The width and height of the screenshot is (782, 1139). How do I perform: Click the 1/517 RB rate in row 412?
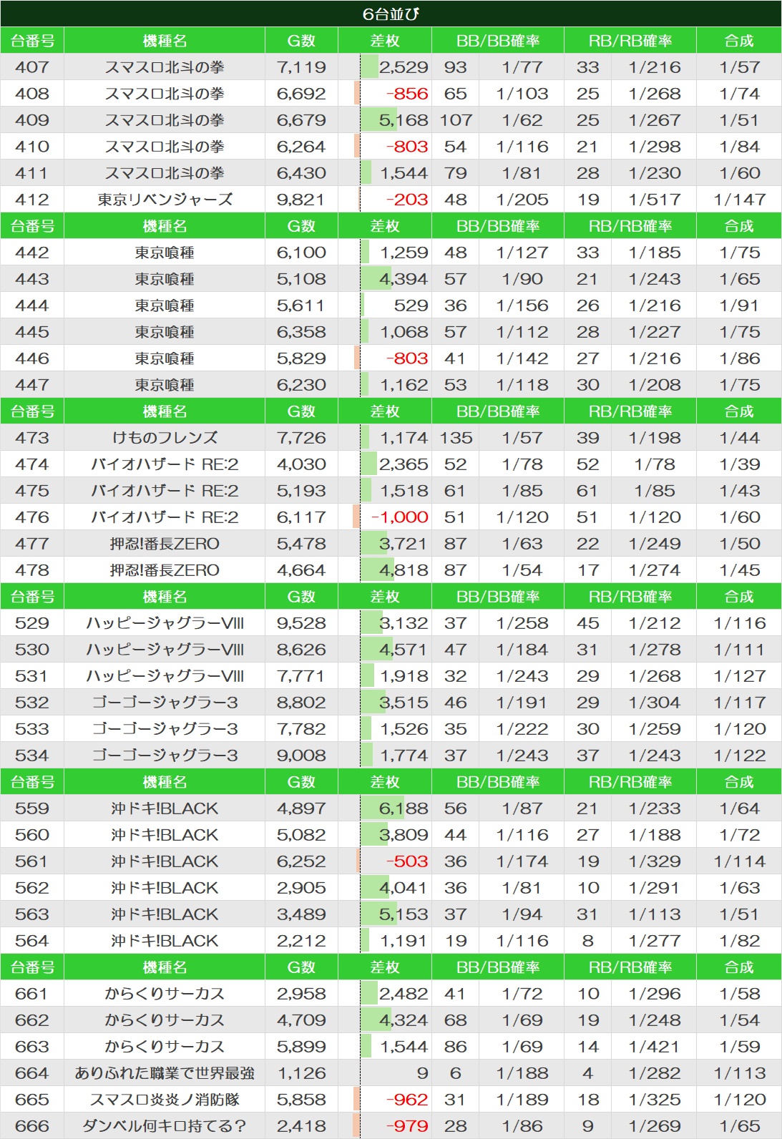(x=654, y=200)
